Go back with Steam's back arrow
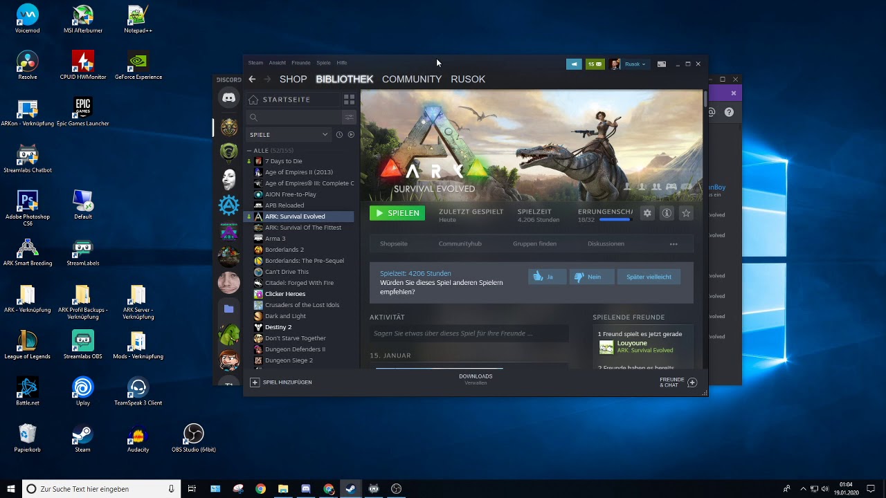This screenshot has height=498, width=886. (x=252, y=80)
